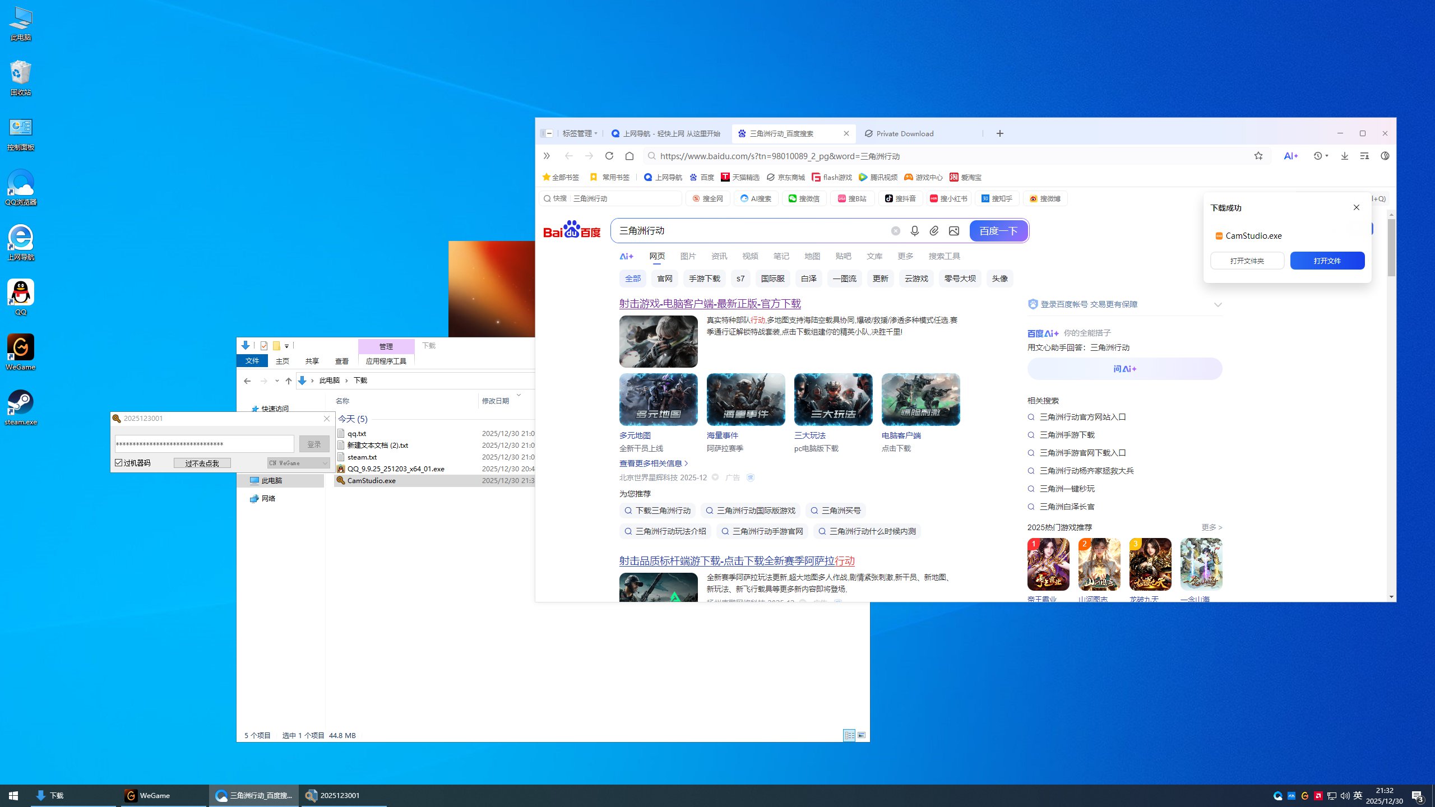Viewport: 1435px width, 807px height.
Task: Click the microphone voice search icon
Action: pyautogui.click(x=914, y=231)
